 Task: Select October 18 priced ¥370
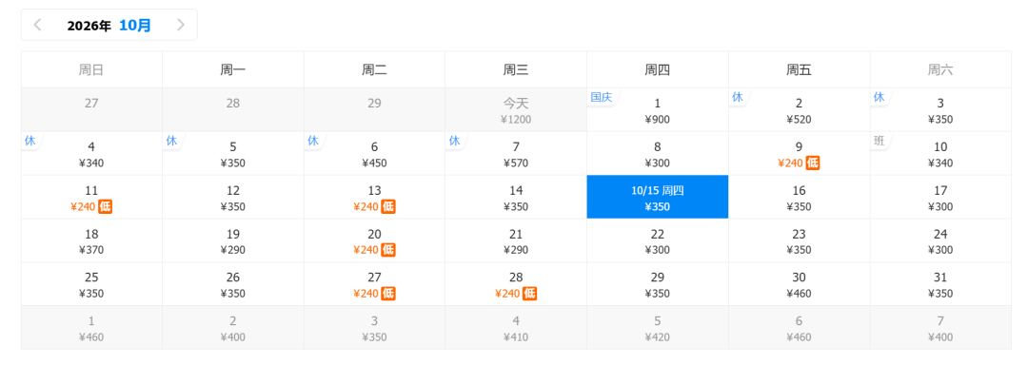[91, 240]
